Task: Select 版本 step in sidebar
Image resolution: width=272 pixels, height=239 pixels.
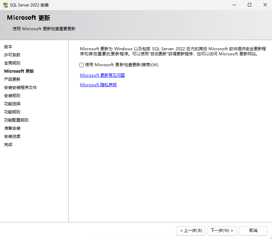Action: [x=8, y=47]
